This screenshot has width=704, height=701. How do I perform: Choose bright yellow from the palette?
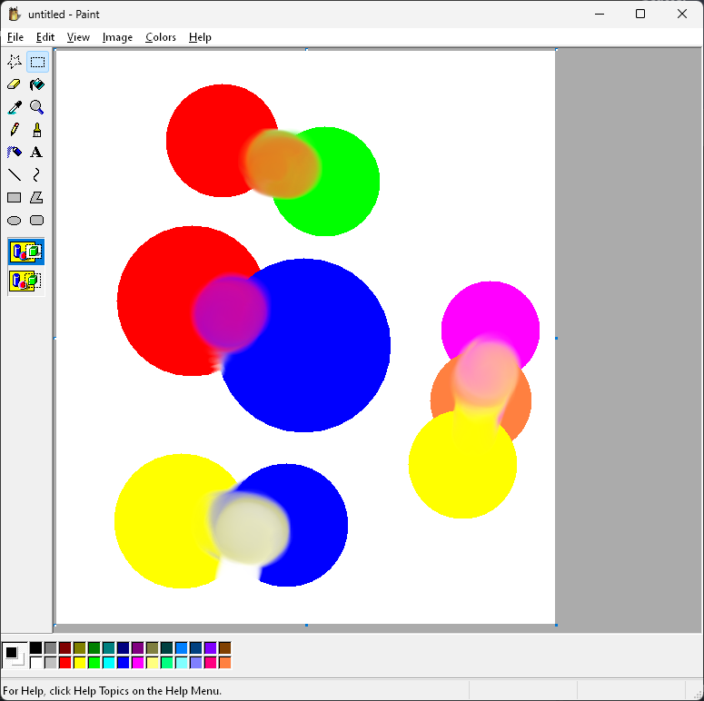(79, 662)
